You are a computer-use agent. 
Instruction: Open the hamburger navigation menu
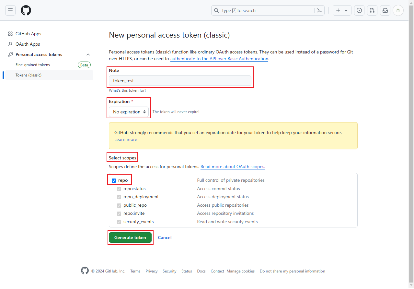(10, 10)
